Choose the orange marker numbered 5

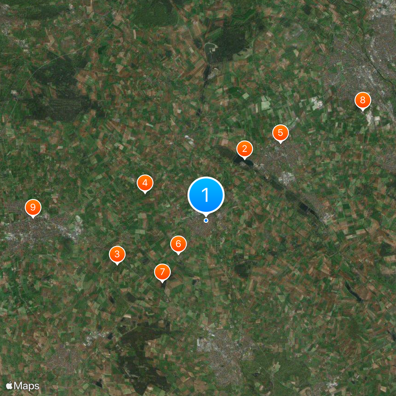click(280, 133)
